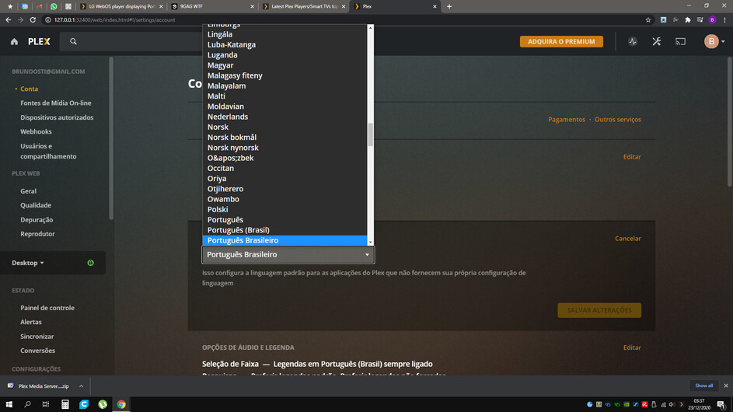The image size is (733, 412).
Task: Expand the Desktop server dropdown
Action: pos(28,263)
